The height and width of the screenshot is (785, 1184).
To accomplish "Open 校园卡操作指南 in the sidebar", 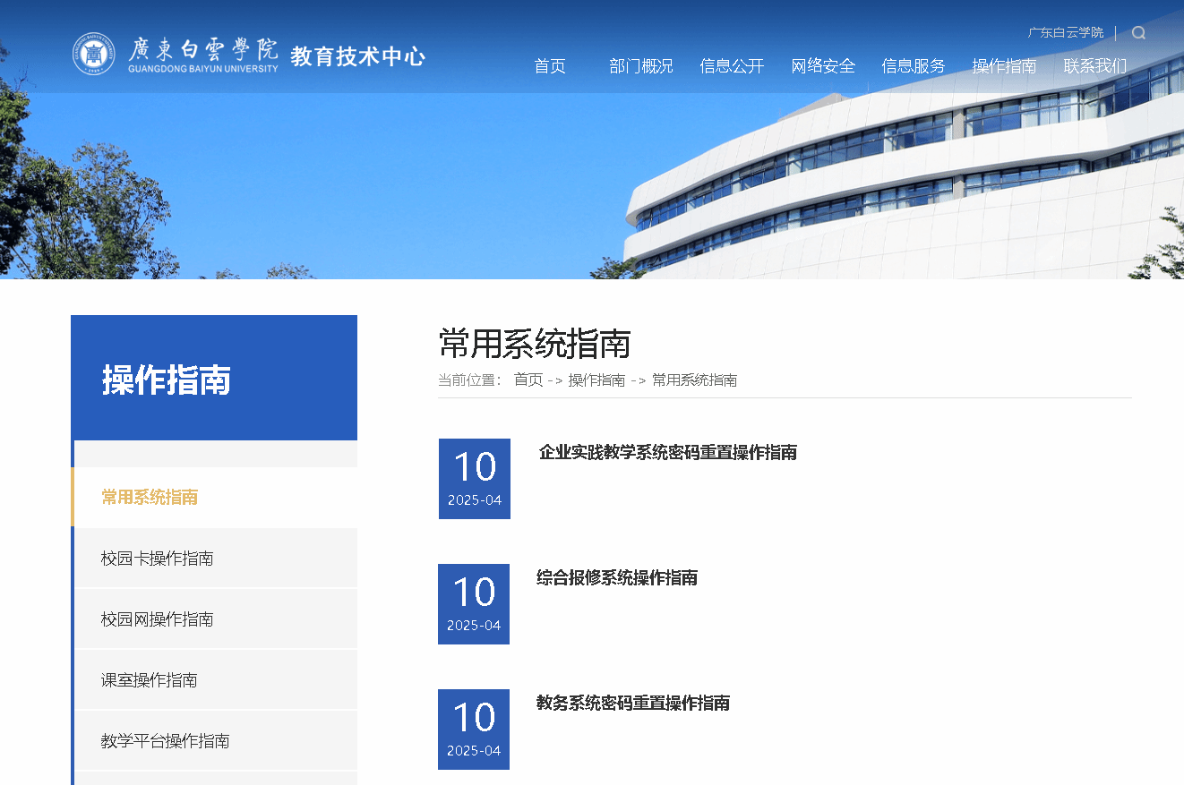I will [x=157, y=559].
